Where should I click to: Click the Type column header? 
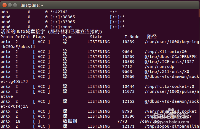pos(68,37)
